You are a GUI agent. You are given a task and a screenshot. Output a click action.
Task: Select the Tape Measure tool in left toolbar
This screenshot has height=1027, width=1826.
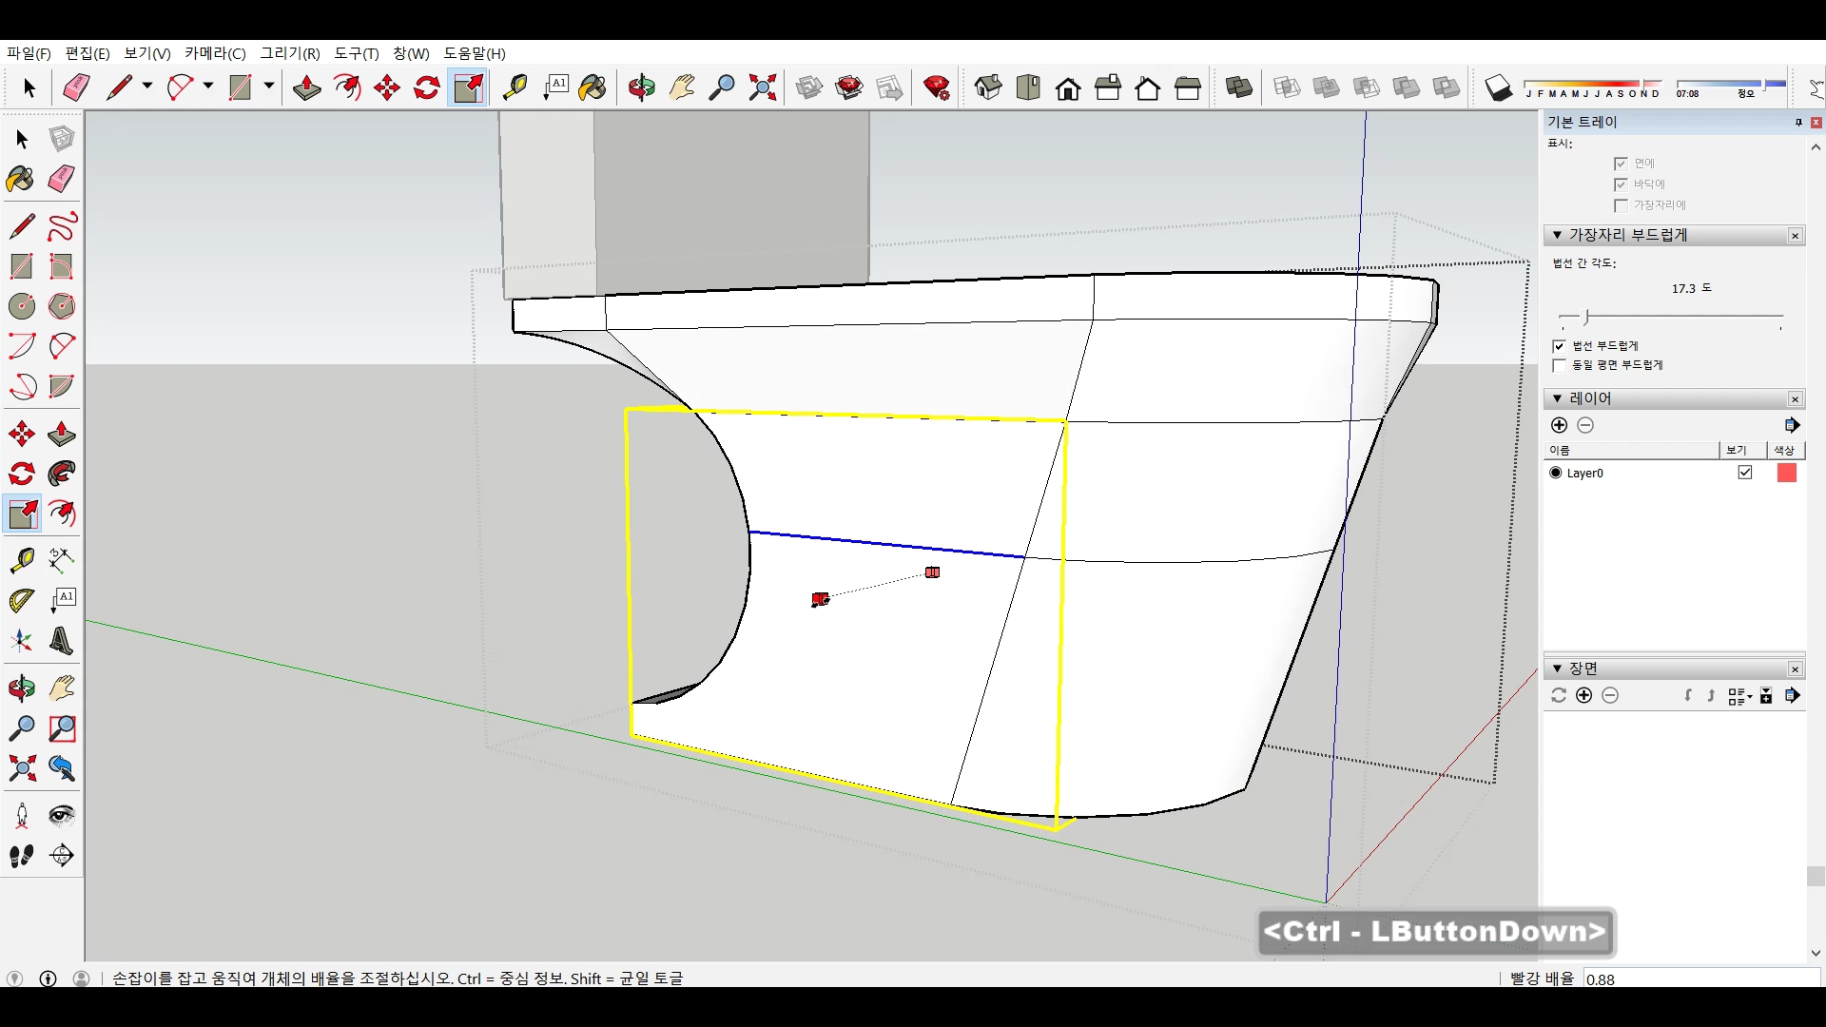pos(21,560)
